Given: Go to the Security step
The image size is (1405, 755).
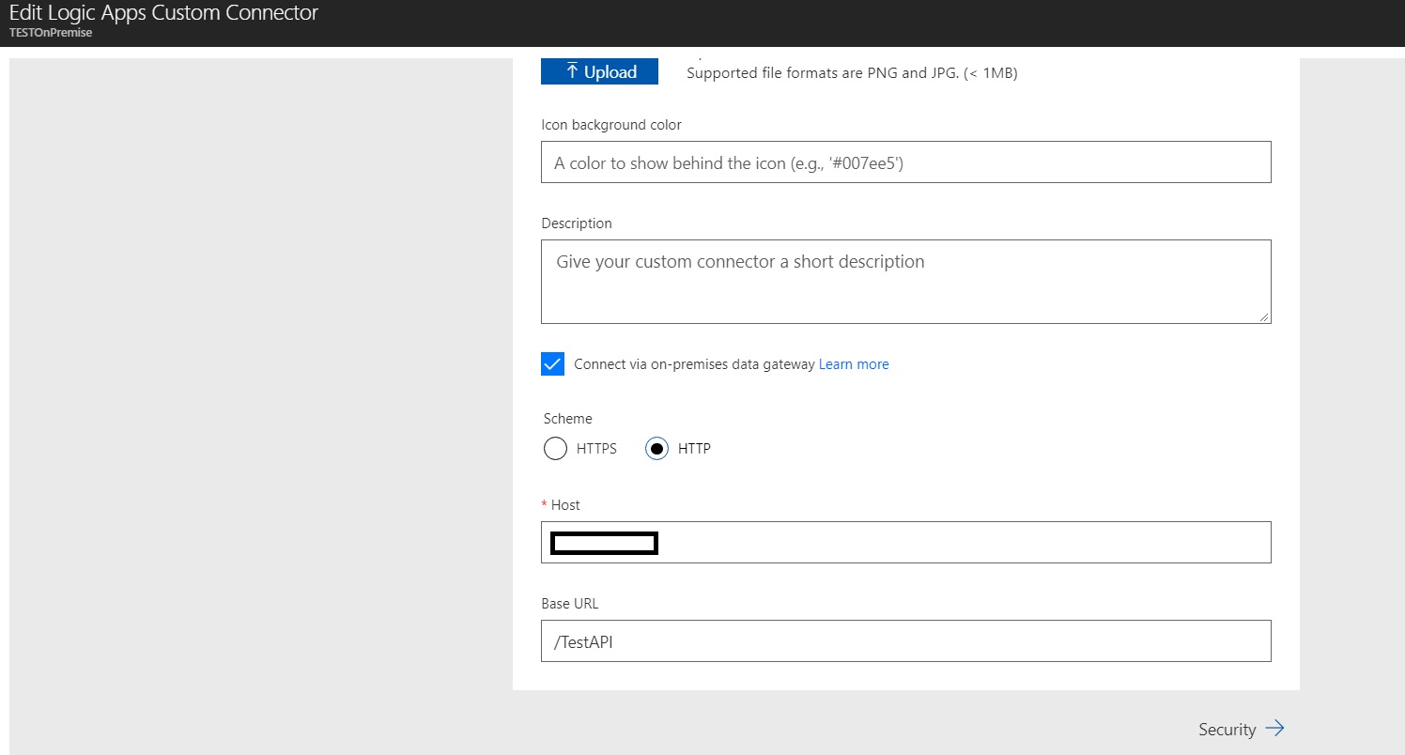Looking at the screenshot, I should coord(1242,729).
